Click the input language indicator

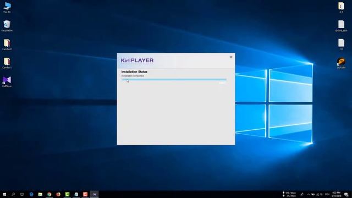point(327,194)
